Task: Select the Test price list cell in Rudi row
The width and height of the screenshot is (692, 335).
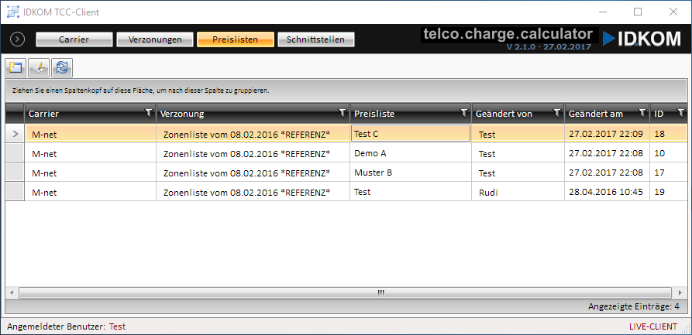Action: tap(411, 192)
